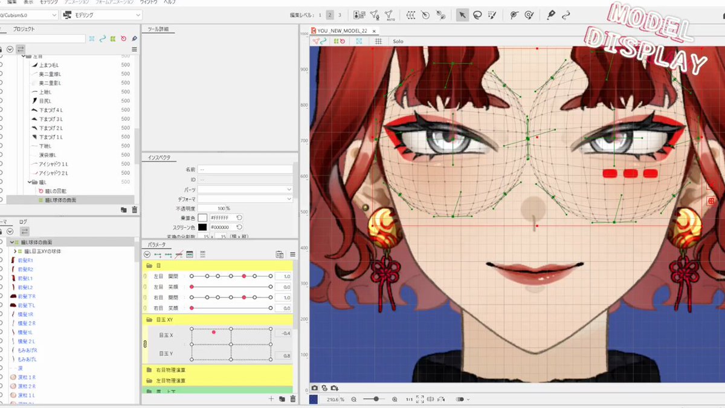Reset the multiply color value
725x408 pixels.
coord(239,217)
